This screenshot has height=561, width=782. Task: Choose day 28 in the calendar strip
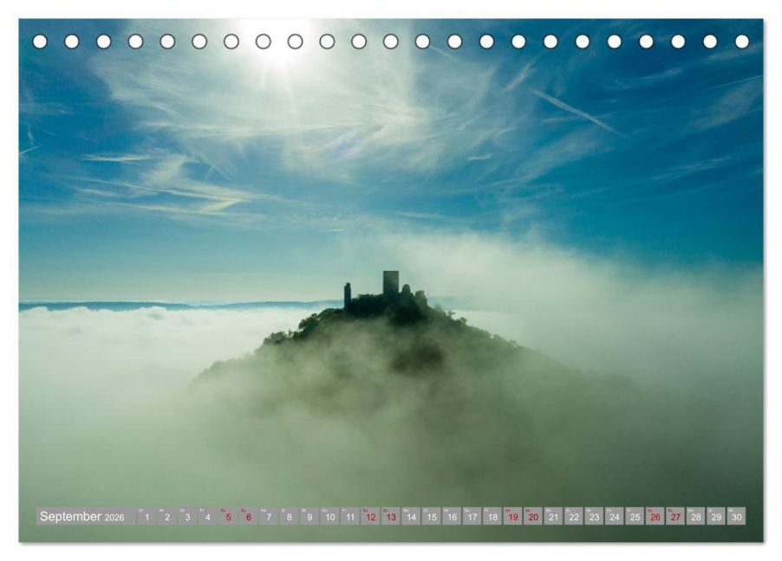(695, 516)
